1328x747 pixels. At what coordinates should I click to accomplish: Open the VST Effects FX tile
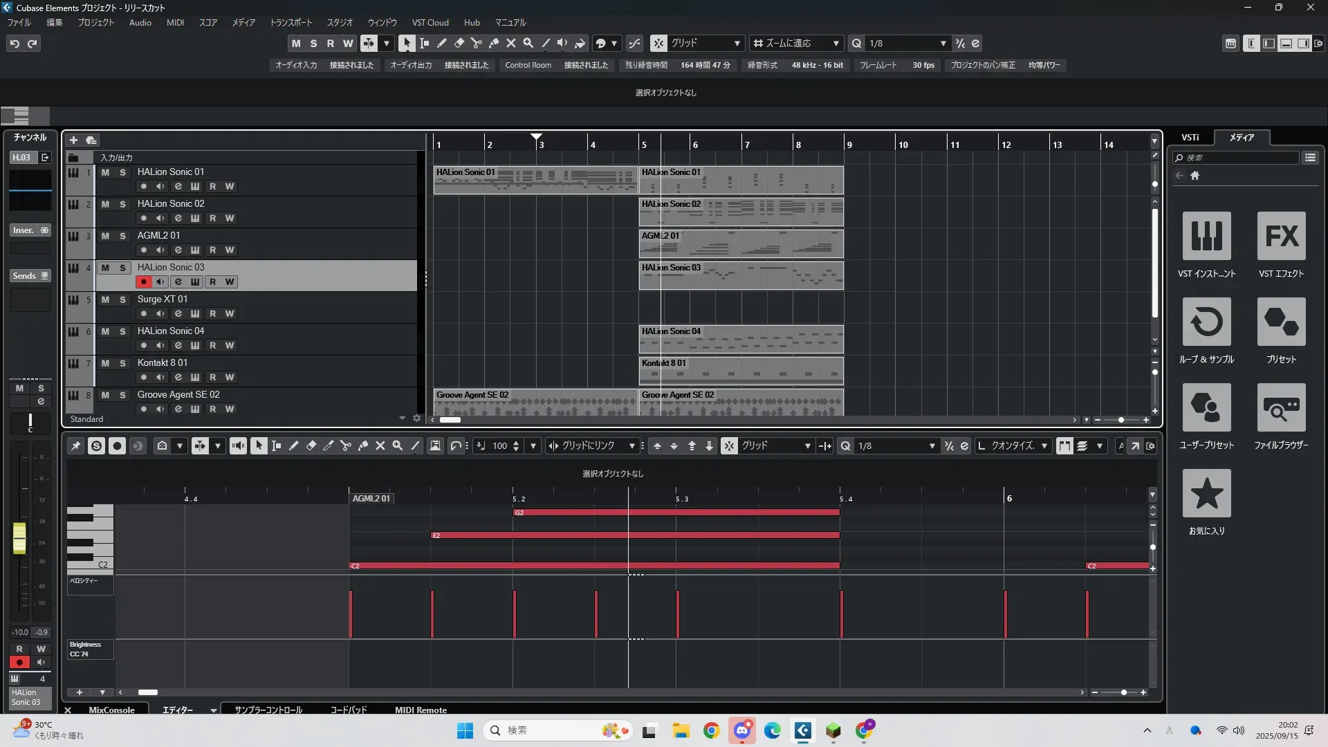(1281, 236)
